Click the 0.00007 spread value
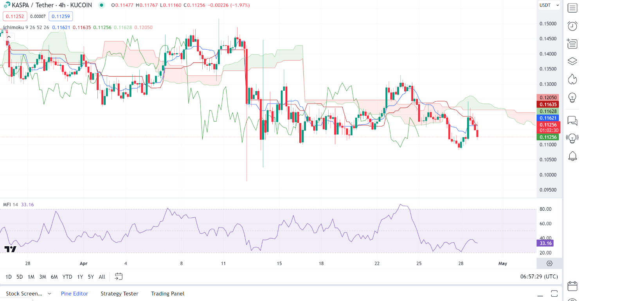 click(38, 16)
